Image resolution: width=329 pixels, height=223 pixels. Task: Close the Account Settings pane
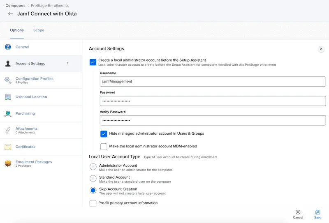click(x=321, y=49)
